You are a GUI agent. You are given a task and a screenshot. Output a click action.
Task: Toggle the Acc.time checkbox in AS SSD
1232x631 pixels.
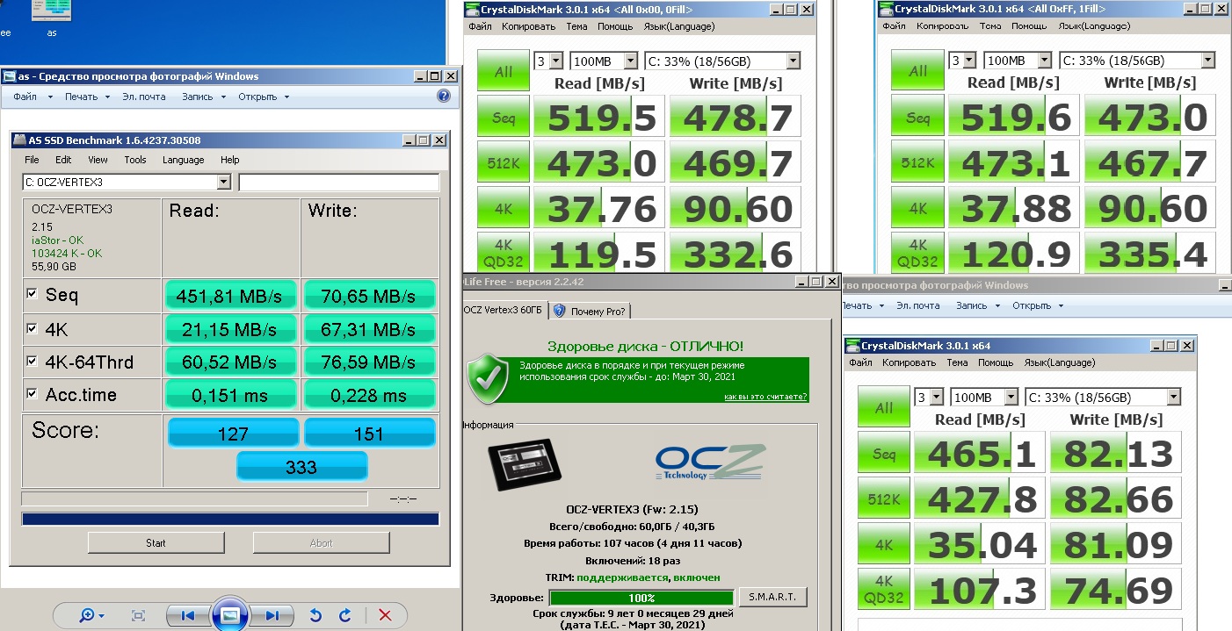[x=32, y=394]
